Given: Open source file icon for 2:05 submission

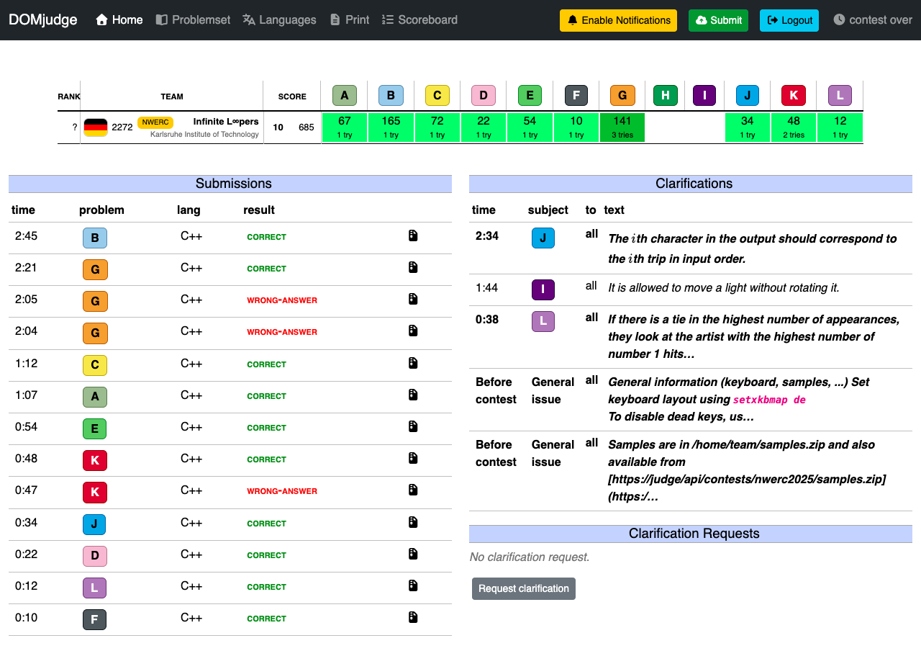Looking at the screenshot, I should click(x=413, y=299).
